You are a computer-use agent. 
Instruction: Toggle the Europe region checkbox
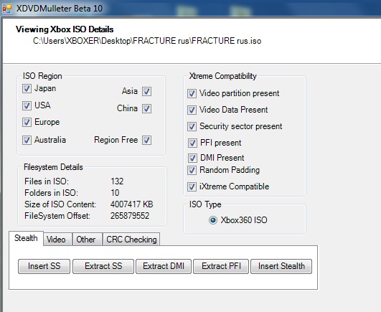point(27,122)
